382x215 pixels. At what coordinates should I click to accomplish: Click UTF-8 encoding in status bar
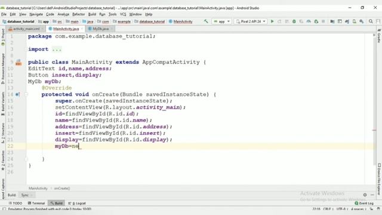click(x=341, y=209)
